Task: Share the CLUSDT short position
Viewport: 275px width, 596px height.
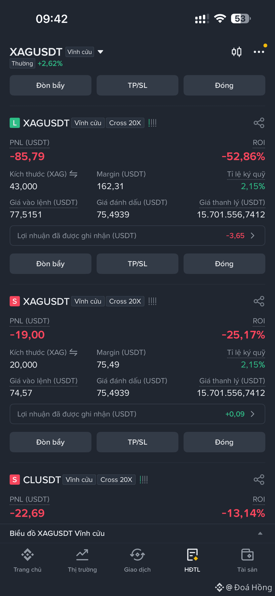Action: coord(259,479)
